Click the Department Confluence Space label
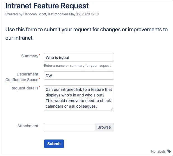173x156 pixels. [x=22, y=77]
